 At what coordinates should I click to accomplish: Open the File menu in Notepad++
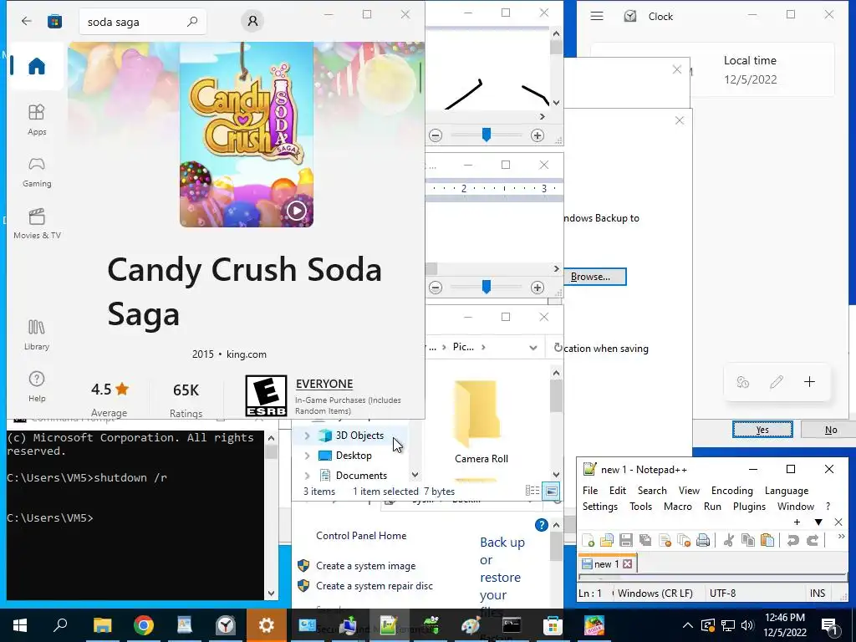pyautogui.click(x=590, y=490)
